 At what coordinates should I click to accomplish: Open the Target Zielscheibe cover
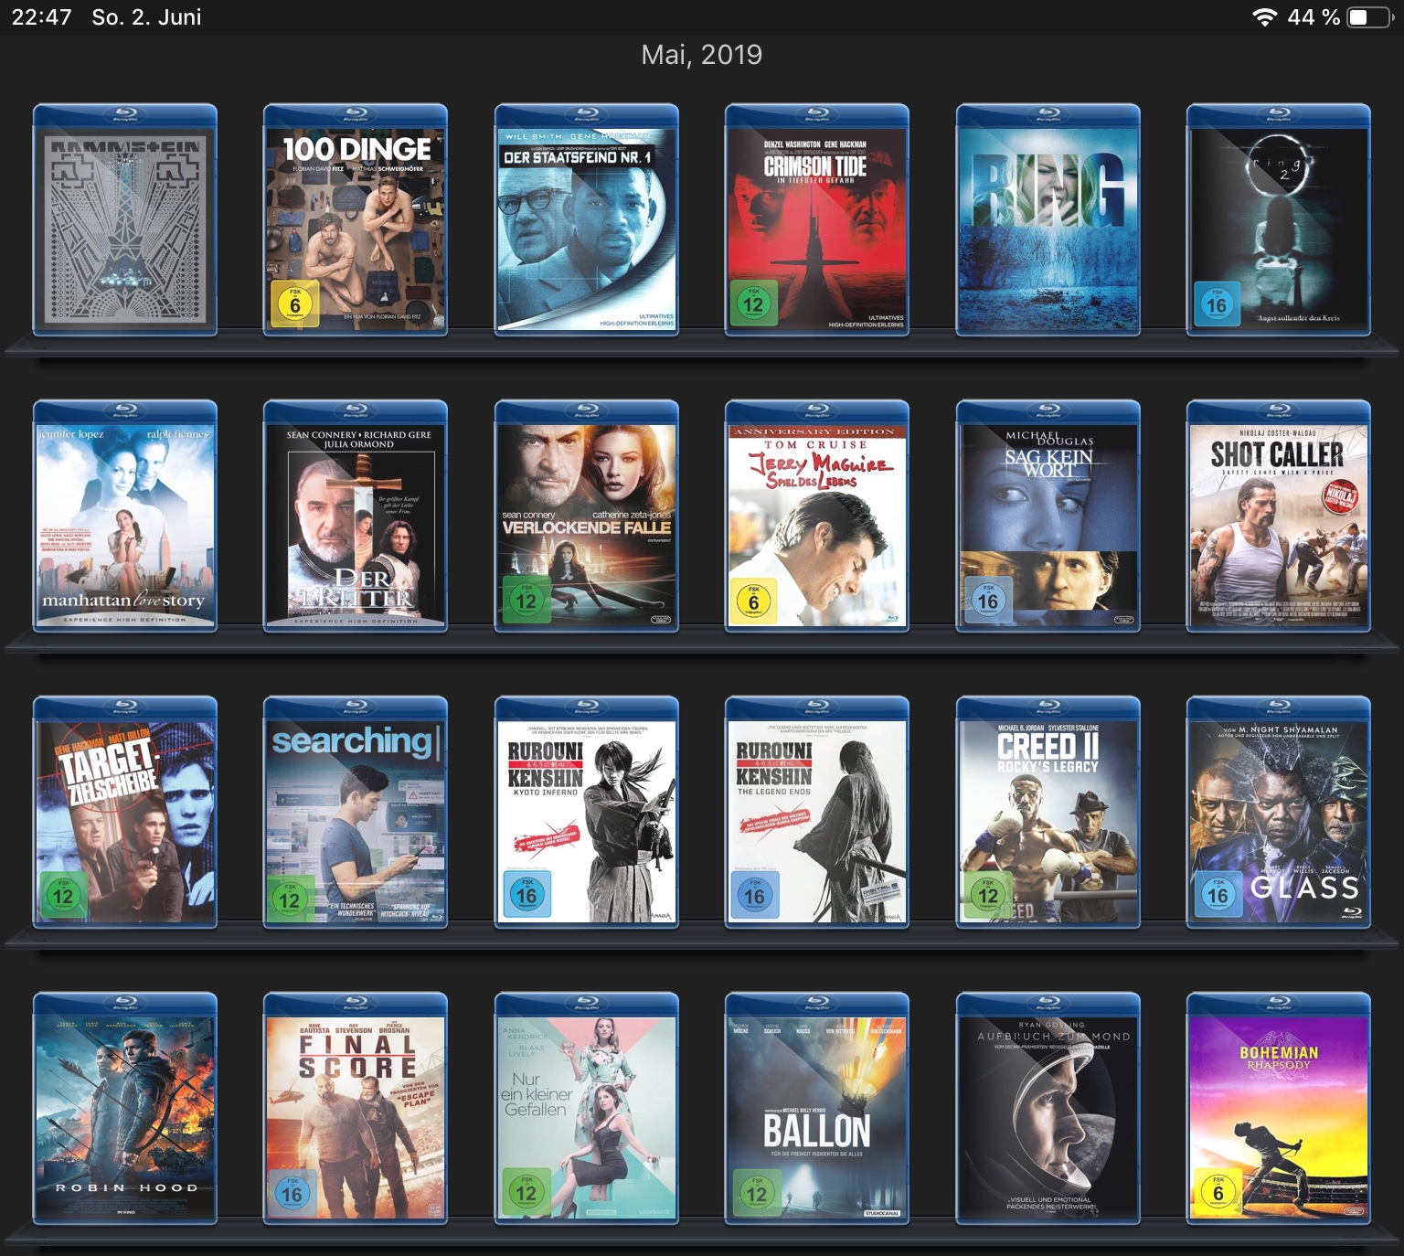[x=125, y=813]
